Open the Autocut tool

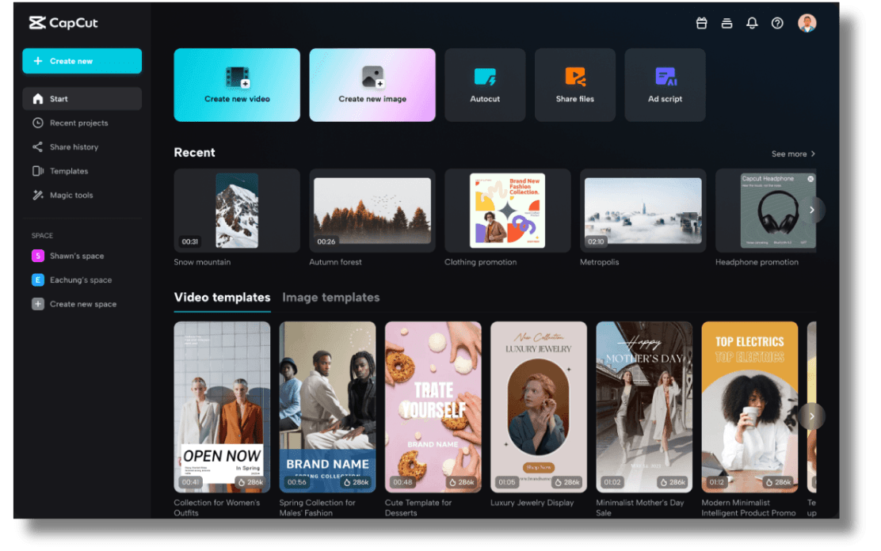(x=485, y=85)
